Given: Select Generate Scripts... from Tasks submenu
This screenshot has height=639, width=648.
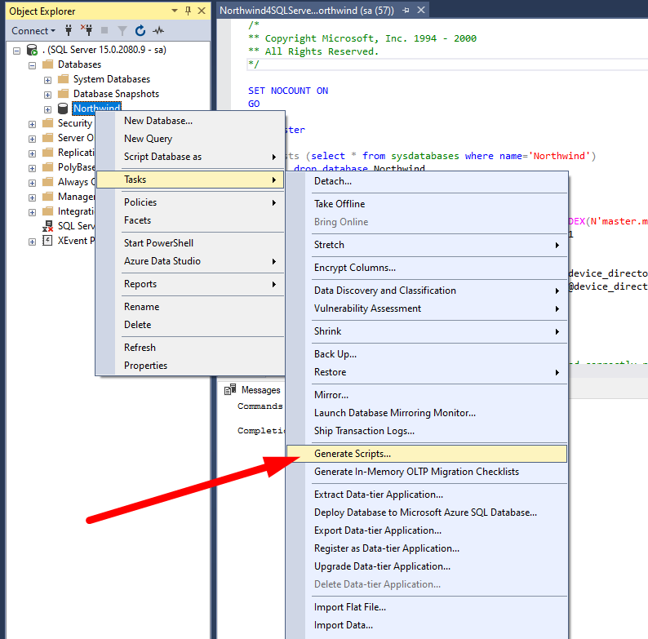Looking at the screenshot, I should point(353,454).
